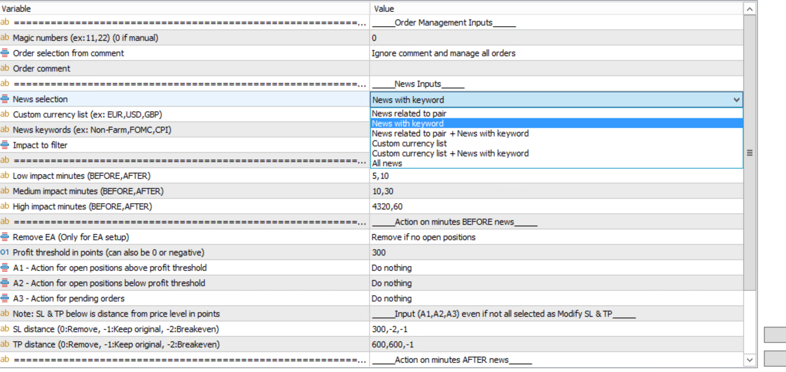Image resolution: width=786 pixels, height=372 pixels.
Task: Click the string icon beside the Note row
Action: [x=5, y=314]
